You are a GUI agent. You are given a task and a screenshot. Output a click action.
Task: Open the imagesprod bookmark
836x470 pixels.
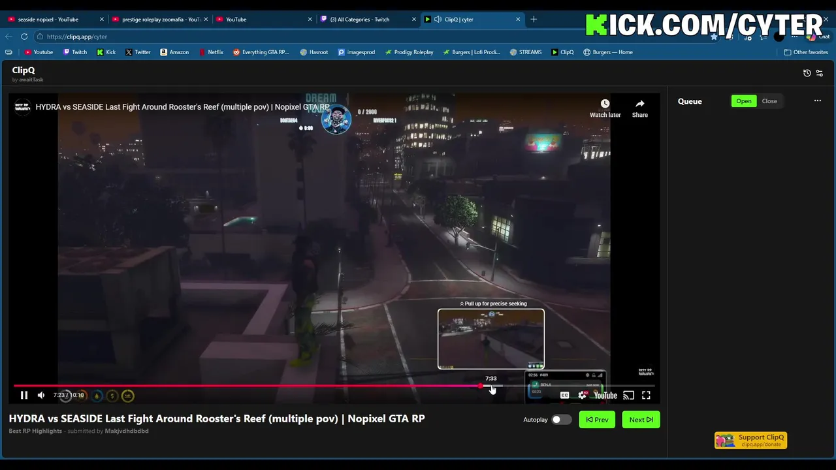tap(356, 52)
